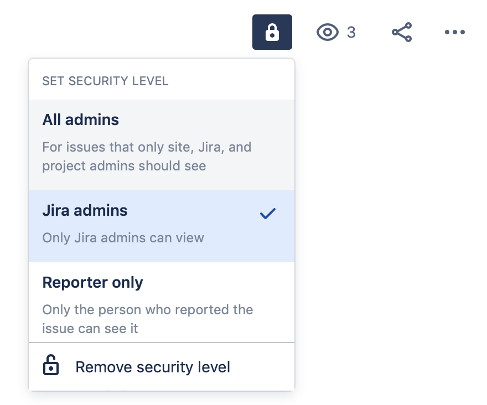The height and width of the screenshot is (405, 487).
Task: Click the word 'admins' in All admins title
Action: [92, 120]
